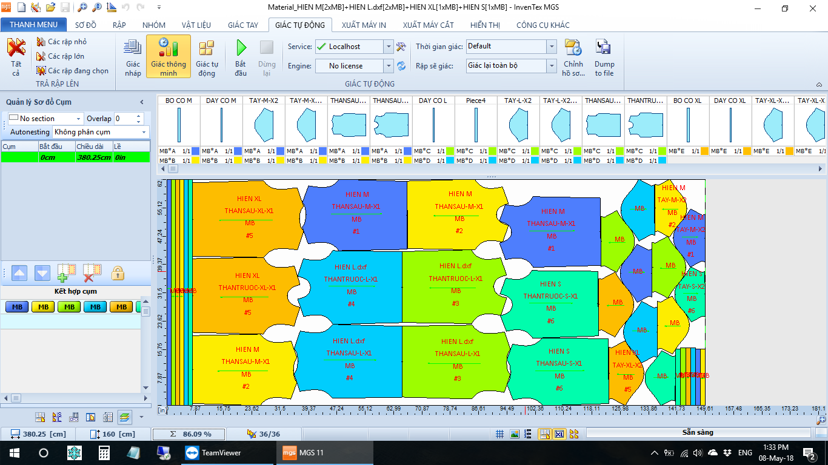Click the 'TAY-M-X2' piece thumbnail

pos(264,125)
